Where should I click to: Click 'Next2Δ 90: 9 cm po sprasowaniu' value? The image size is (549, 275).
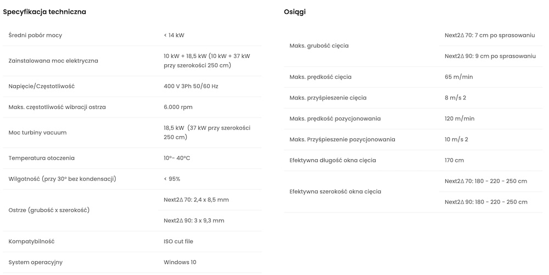pyautogui.click(x=490, y=57)
